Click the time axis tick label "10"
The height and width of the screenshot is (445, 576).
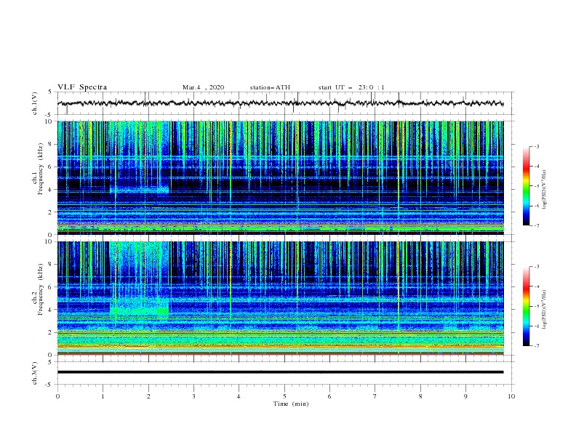click(511, 396)
